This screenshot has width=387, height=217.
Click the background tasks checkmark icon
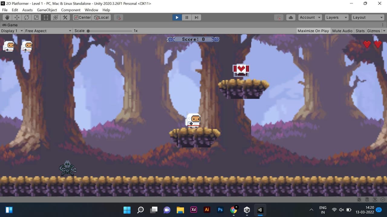click(x=383, y=200)
